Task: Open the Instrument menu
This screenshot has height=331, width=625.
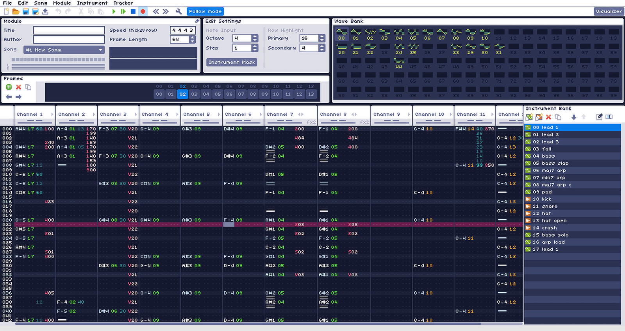Action: pyautogui.click(x=92, y=3)
